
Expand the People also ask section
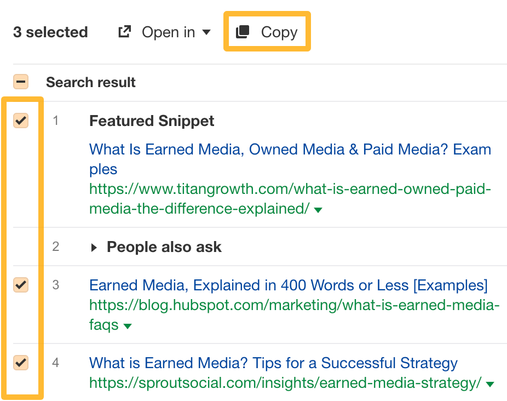click(94, 247)
